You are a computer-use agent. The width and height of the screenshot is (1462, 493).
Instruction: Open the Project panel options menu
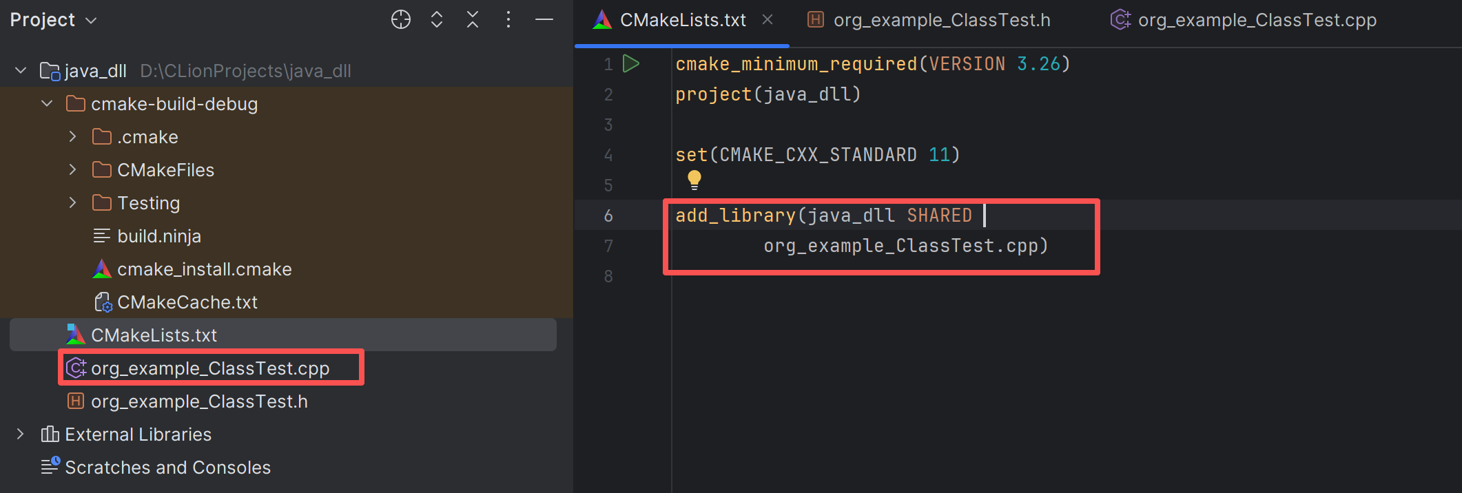[508, 20]
